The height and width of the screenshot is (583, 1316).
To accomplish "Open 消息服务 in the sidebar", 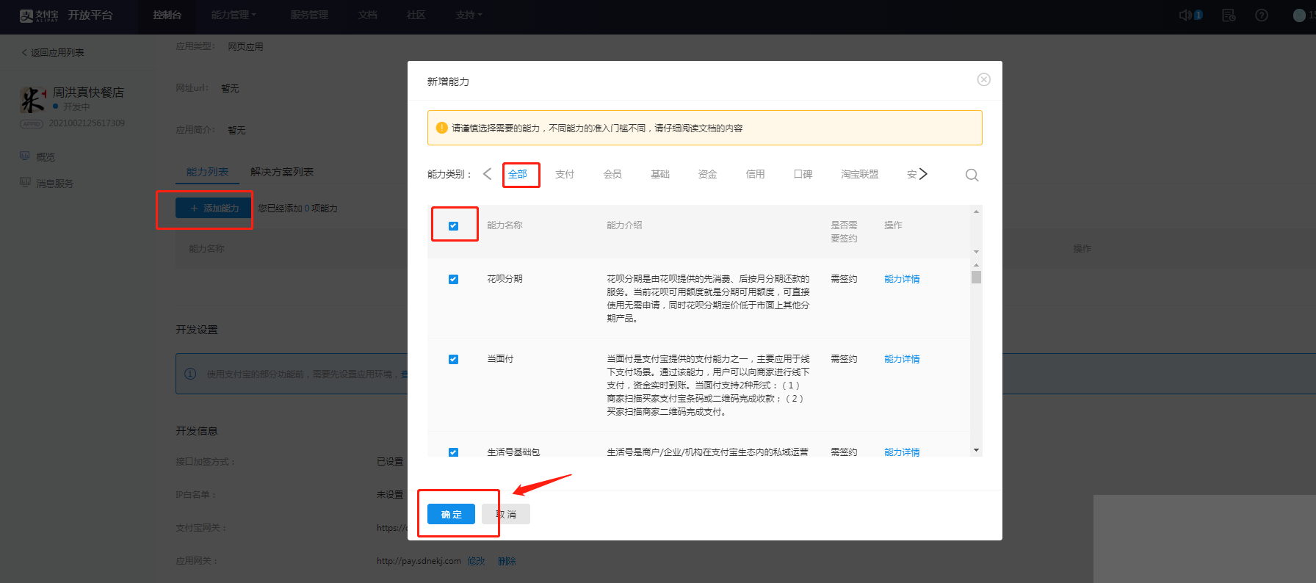I will click(55, 183).
